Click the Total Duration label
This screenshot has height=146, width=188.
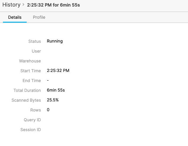click(x=27, y=90)
